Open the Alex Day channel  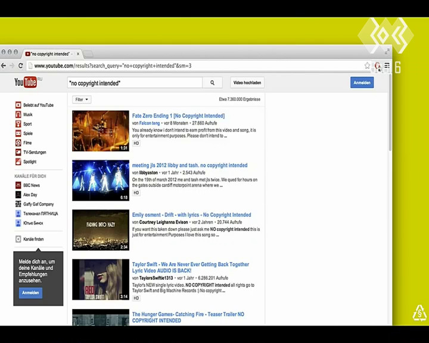tap(26, 195)
